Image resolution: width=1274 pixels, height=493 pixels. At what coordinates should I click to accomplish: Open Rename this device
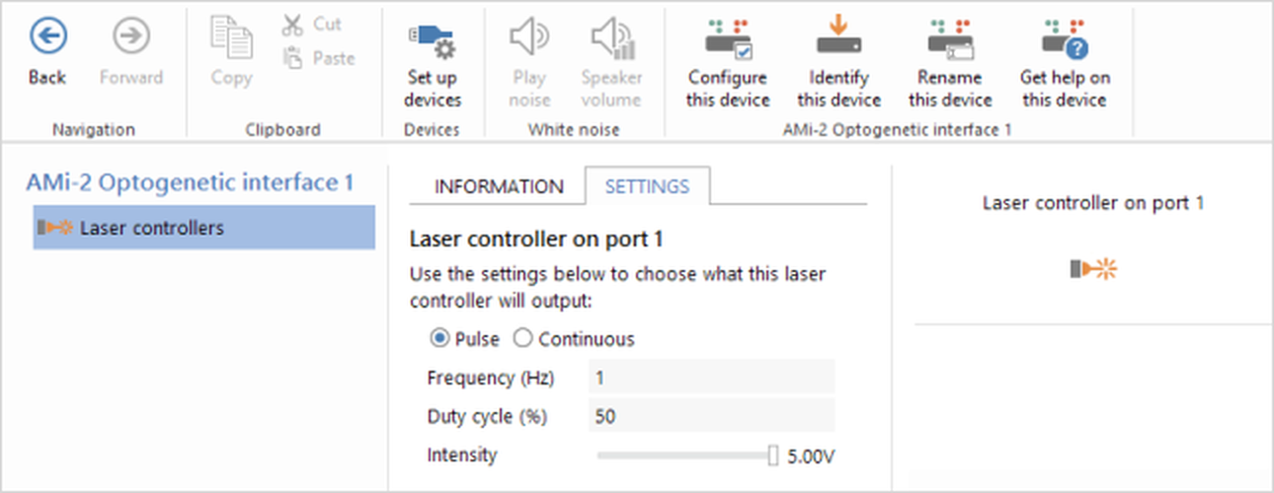(950, 39)
